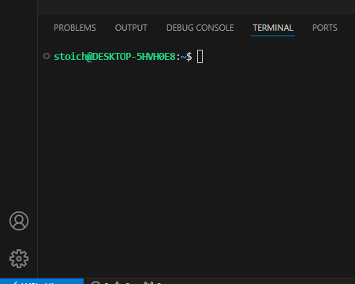Open the Manage gear icon

[19, 259]
